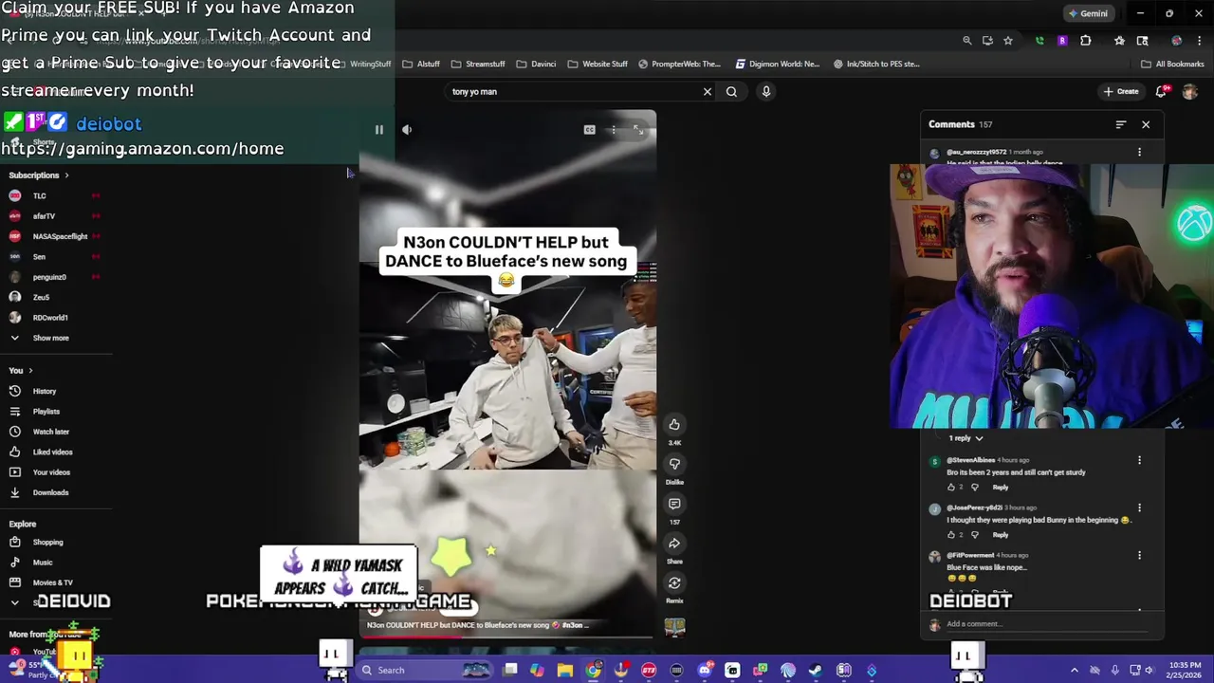This screenshot has height=683, width=1214.
Task: Click the Add a comment field
Action: (x=1048, y=624)
